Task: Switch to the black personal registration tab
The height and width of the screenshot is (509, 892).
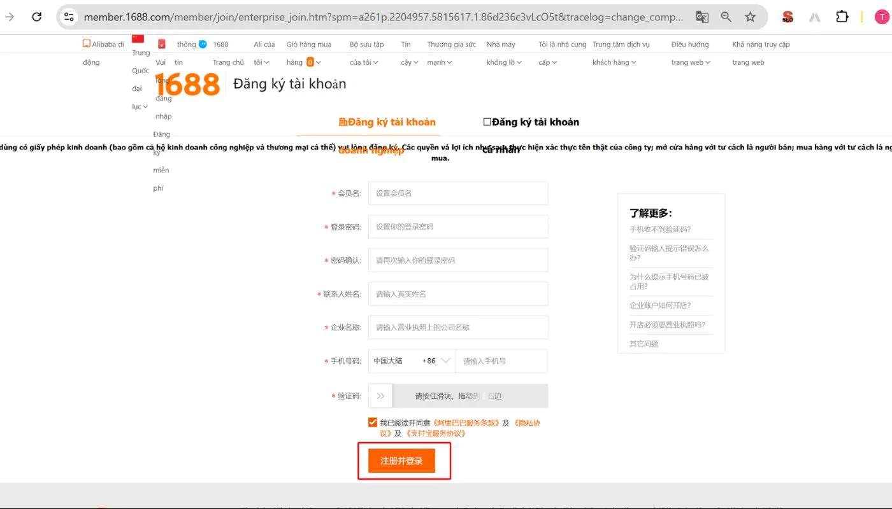Action: [531, 122]
